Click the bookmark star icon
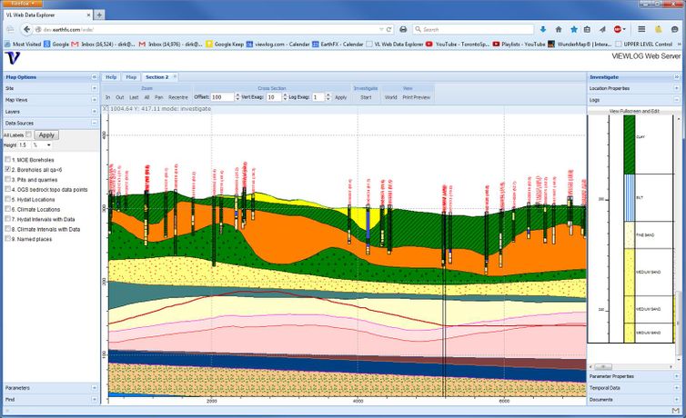686x418 pixels. pyautogui.click(x=573, y=29)
